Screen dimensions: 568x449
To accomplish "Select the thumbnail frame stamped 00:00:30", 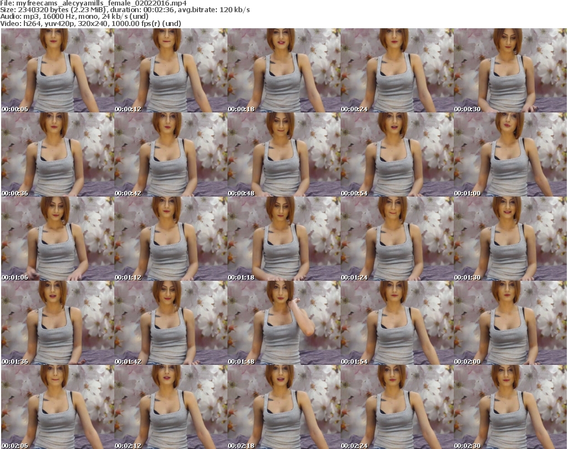I will pyautogui.click(x=510, y=70).
